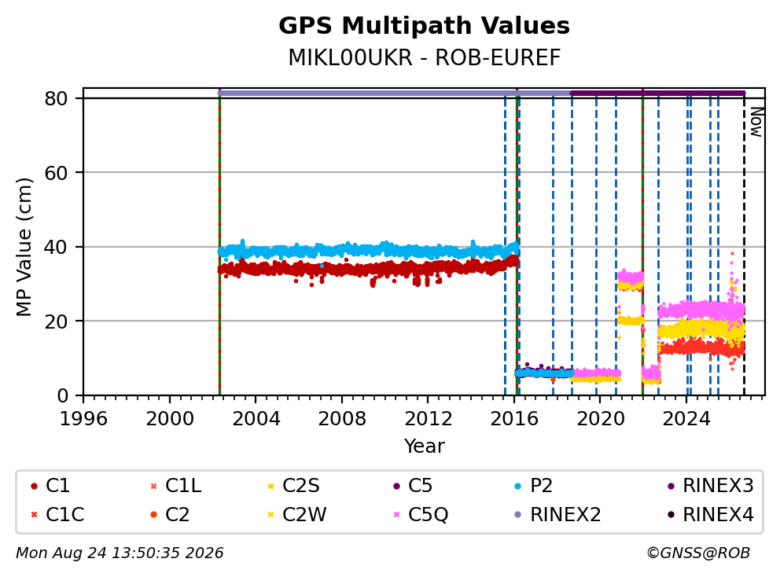The width and height of the screenshot is (780, 577).
Task: Click the C1C legend entry
Action: pos(57,514)
